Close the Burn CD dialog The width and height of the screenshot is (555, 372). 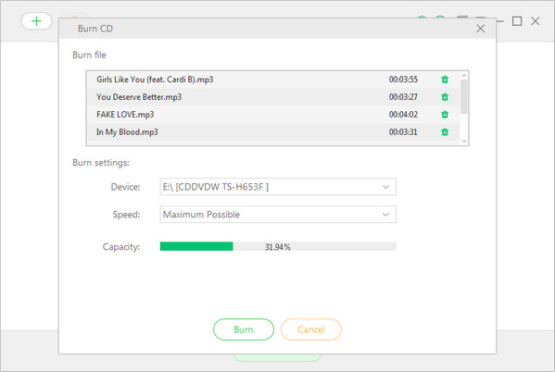tap(480, 29)
